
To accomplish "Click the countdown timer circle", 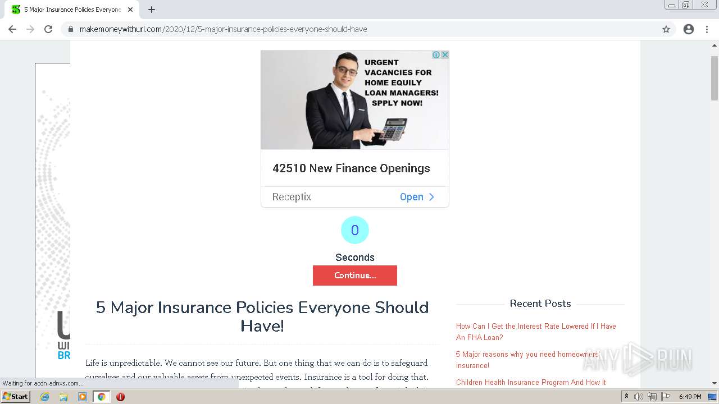I will (x=355, y=230).
